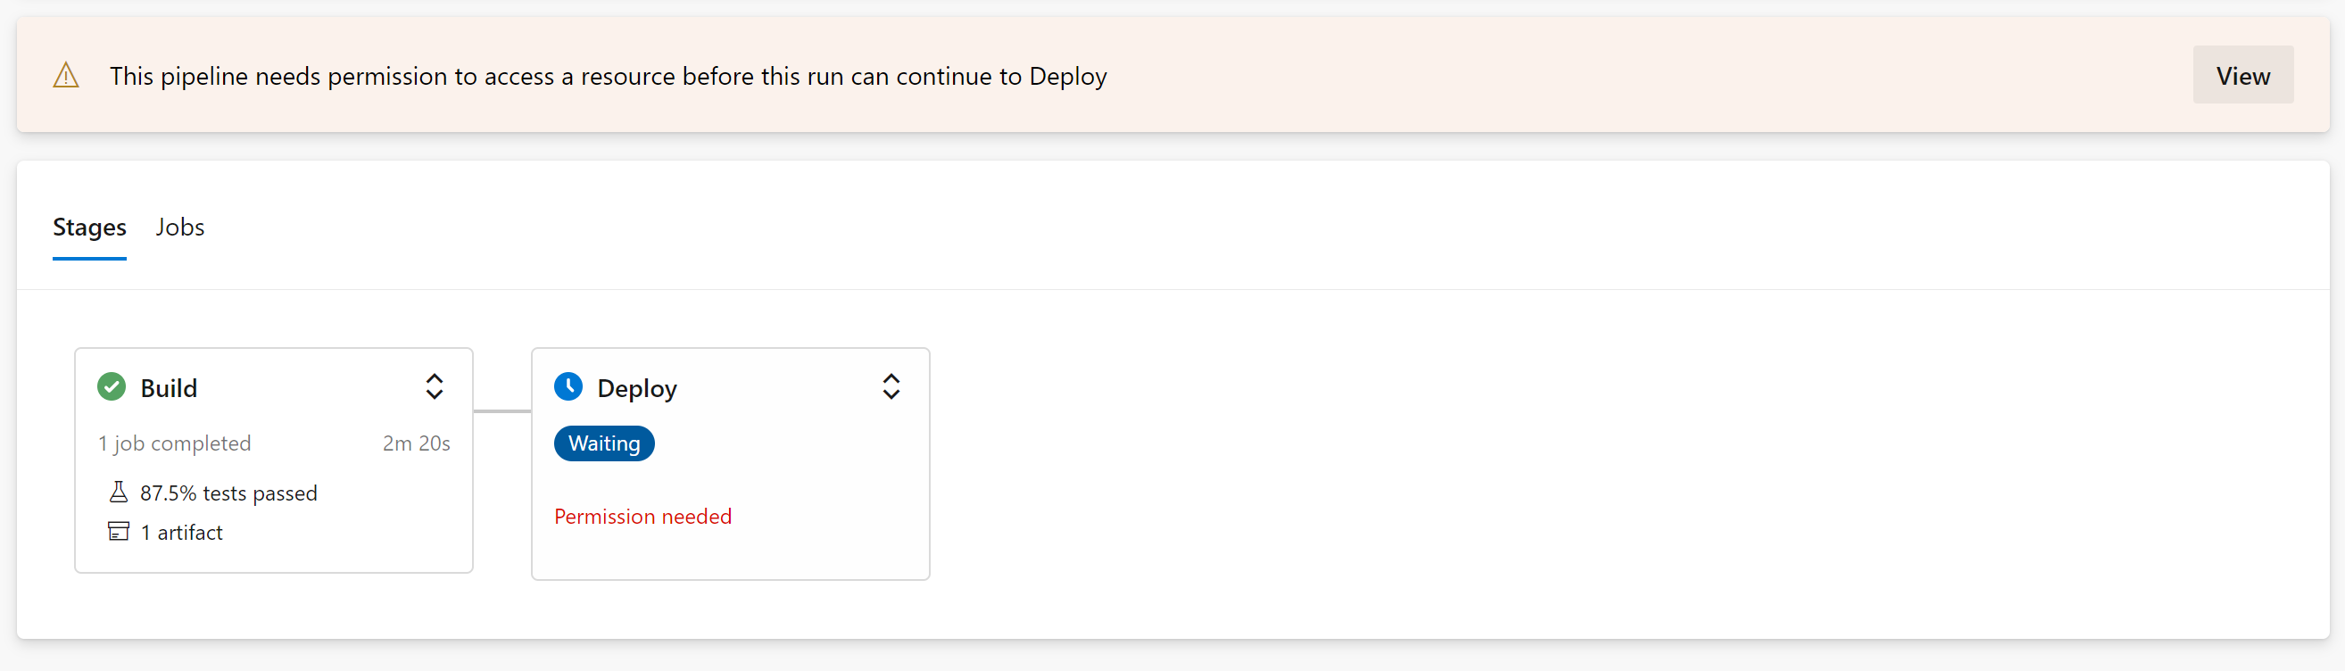Click the artifact archive icon
Image resolution: width=2345 pixels, height=671 pixels.
pyautogui.click(x=119, y=532)
